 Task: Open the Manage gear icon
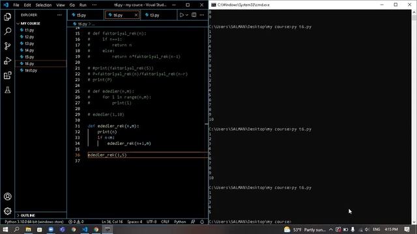pyautogui.click(x=7, y=211)
